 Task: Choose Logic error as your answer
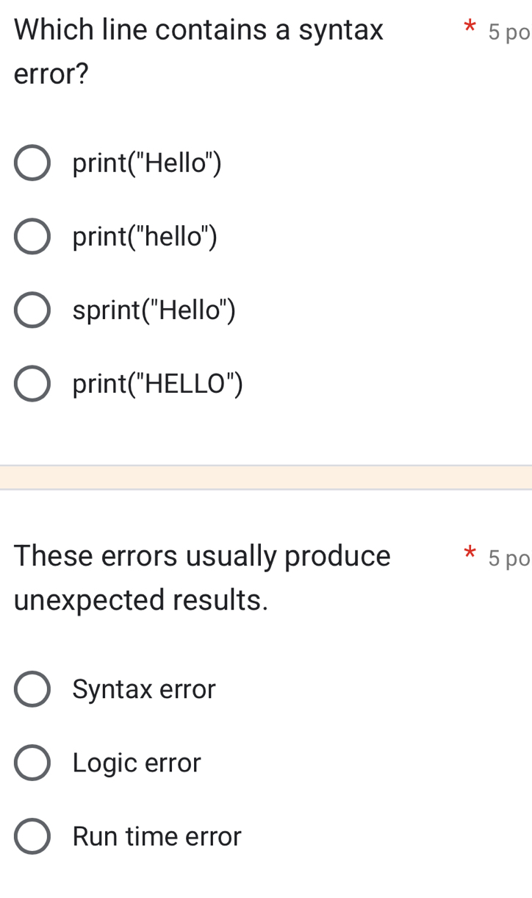pos(32,763)
